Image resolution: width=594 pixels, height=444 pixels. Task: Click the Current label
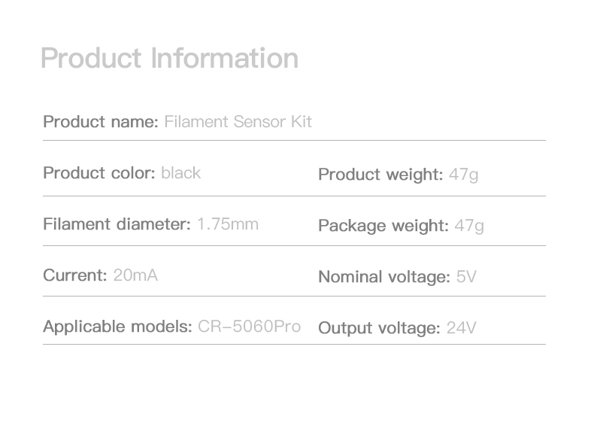75,275
